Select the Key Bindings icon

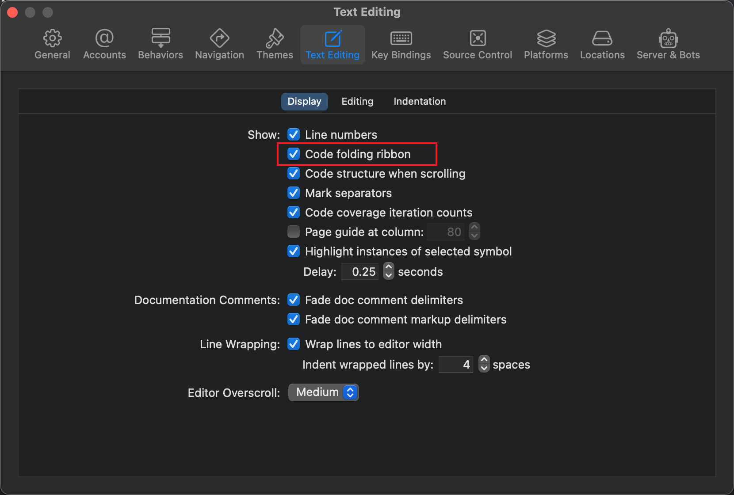tap(401, 43)
